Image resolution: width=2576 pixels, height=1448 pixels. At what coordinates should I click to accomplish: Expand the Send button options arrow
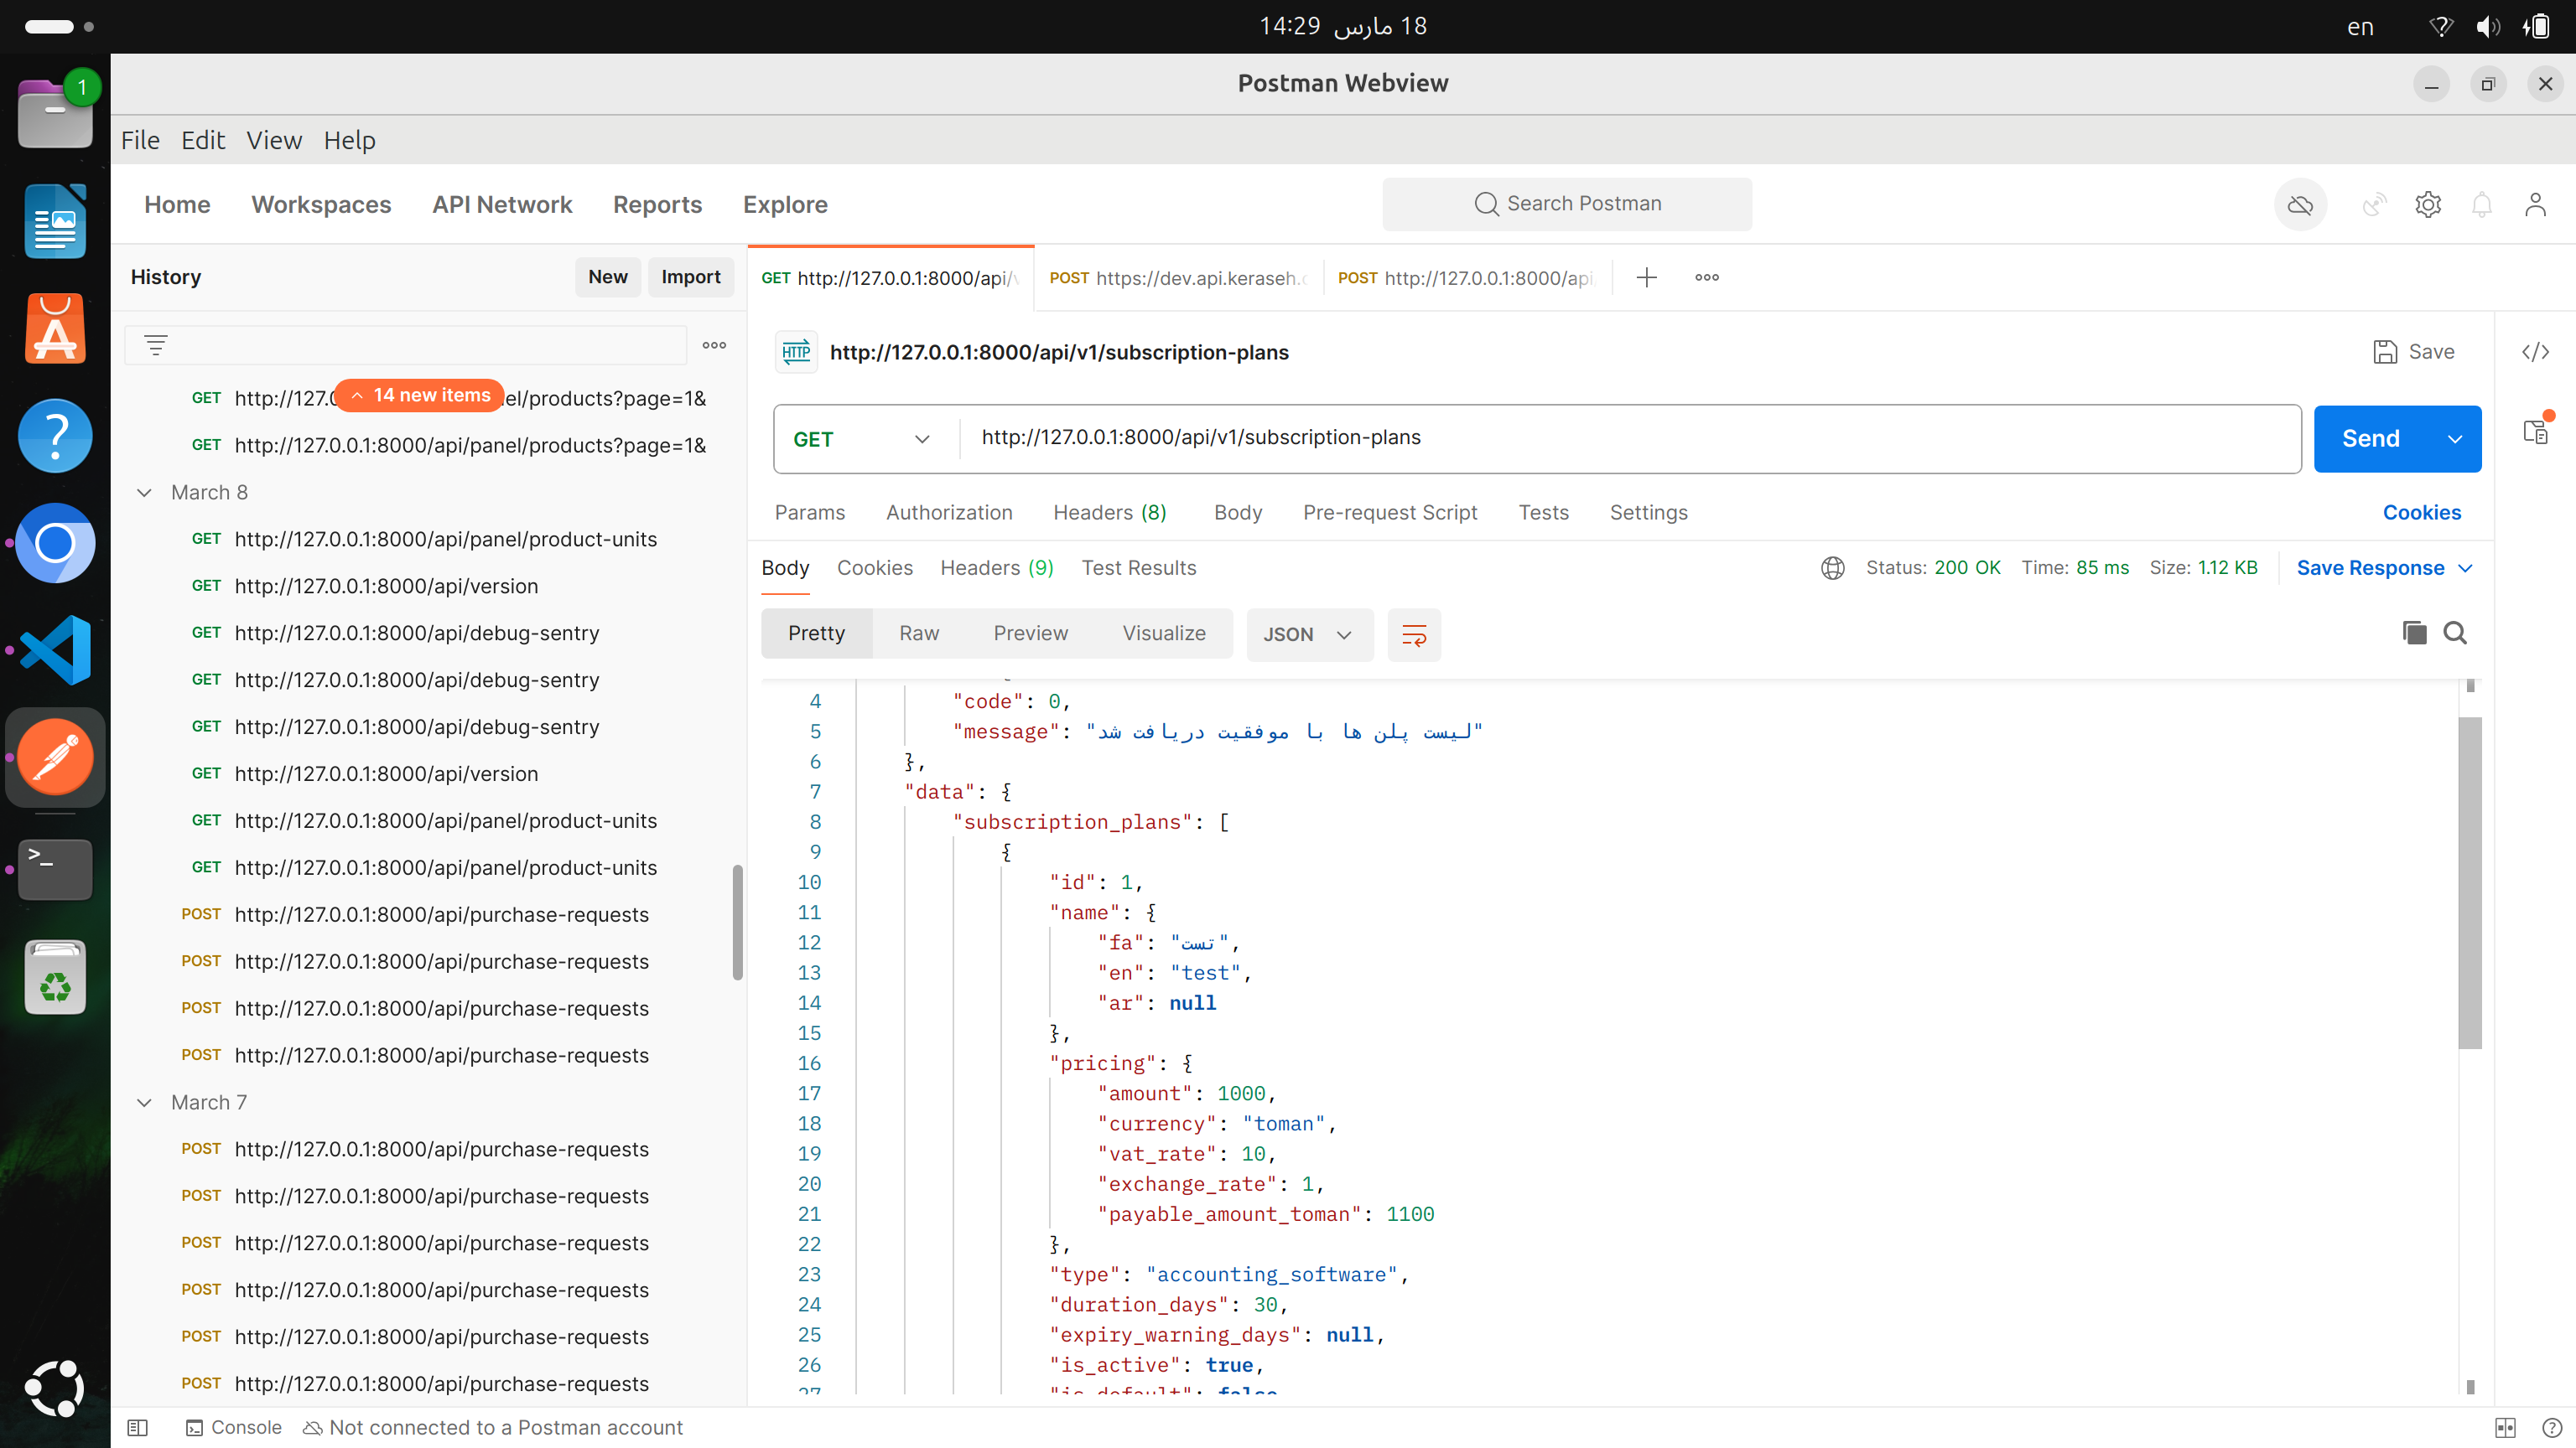click(2455, 439)
